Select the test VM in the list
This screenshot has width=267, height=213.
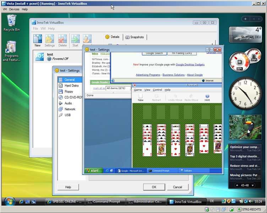click(58, 57)
